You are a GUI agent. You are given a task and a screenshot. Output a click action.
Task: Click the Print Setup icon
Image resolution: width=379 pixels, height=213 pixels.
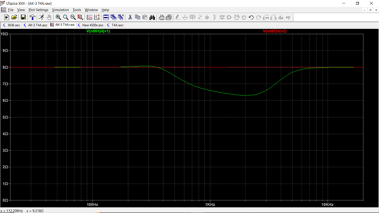tap(169, 17)
